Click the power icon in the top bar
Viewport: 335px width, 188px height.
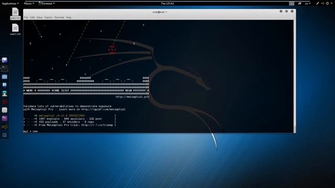click(x=327, y=4)
